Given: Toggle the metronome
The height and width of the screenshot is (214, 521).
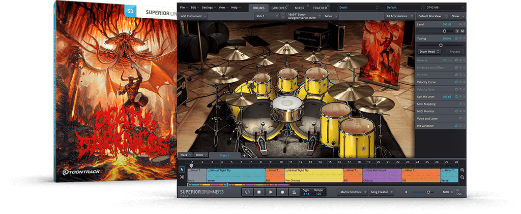Looking at the screenshot, I should (x=294, y=192).
